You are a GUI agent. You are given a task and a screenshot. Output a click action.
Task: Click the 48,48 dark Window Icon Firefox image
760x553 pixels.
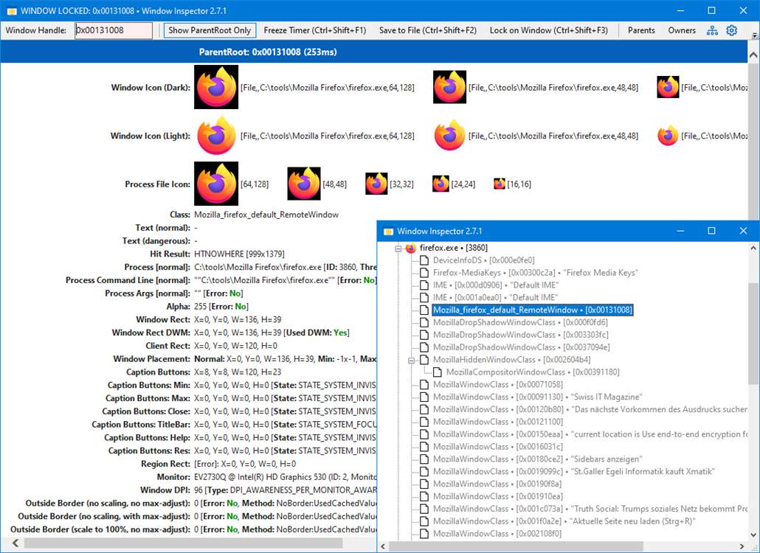(x=450, y=87)
